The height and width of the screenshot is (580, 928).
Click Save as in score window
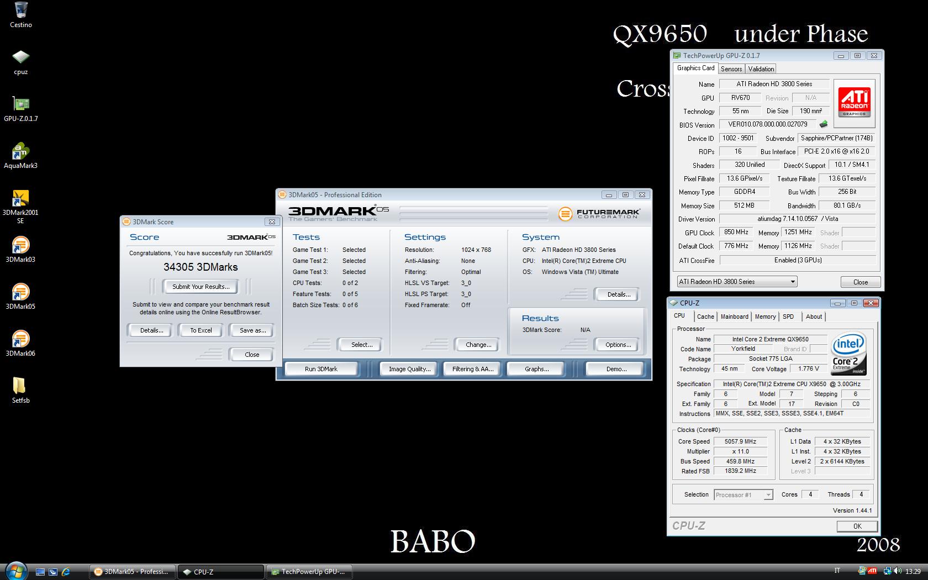252,330
